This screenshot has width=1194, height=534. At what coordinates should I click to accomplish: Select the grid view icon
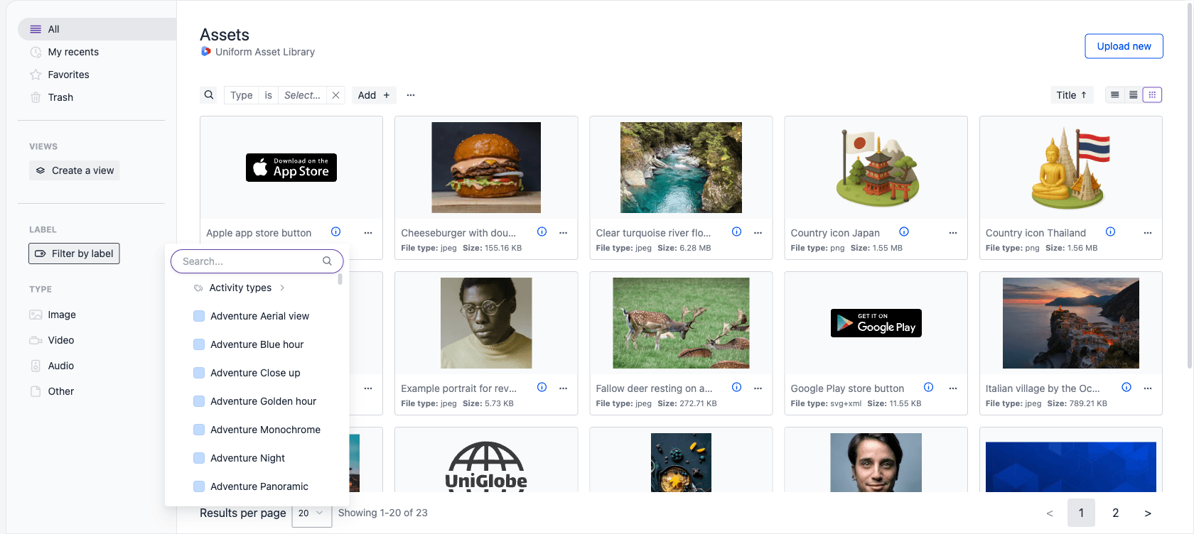click(1152, 95)
